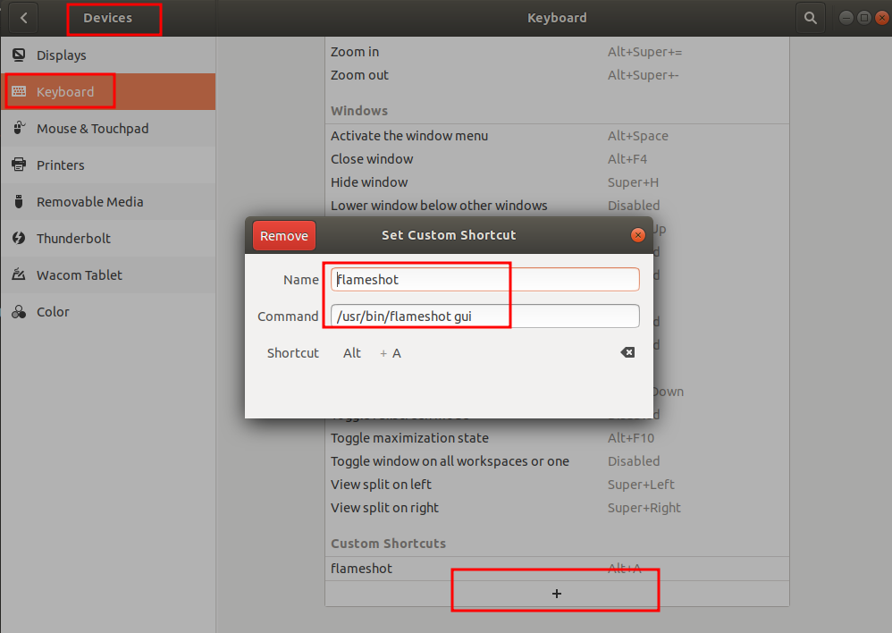Select Lower window below other windows
The image size is (892, 633).
[x=557, y=206]
